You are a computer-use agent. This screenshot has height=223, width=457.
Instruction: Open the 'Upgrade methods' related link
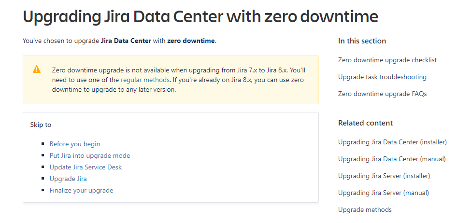click(365, 209)
